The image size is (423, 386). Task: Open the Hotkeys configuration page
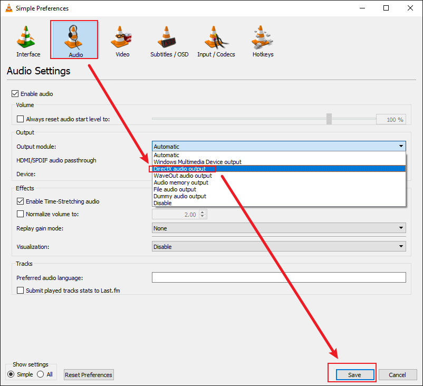262,40
